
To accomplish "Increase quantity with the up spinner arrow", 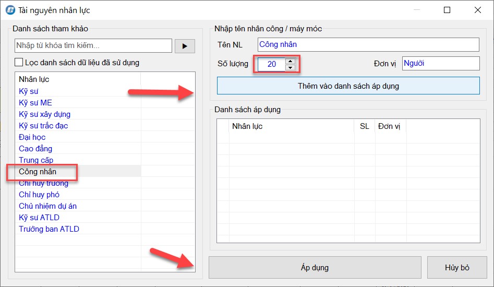I will (291, 61).
